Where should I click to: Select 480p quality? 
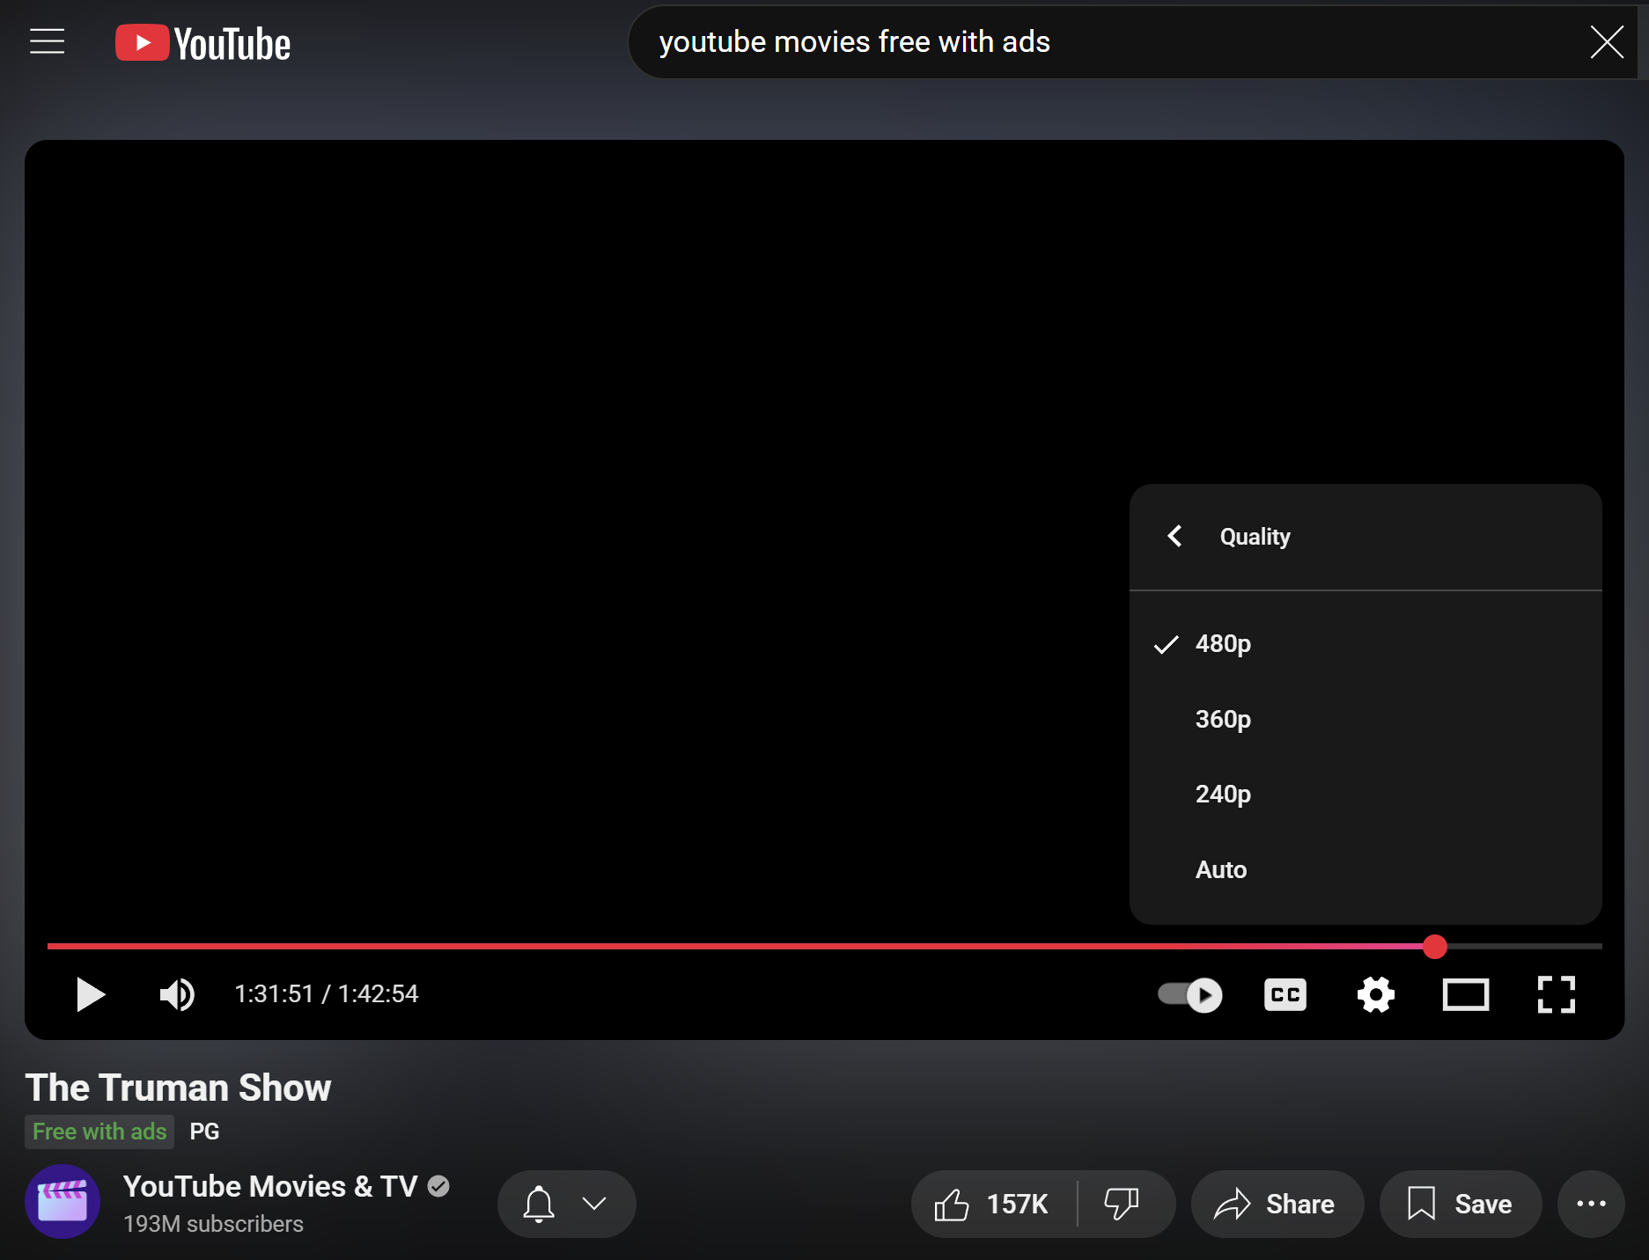(1366, 644)
